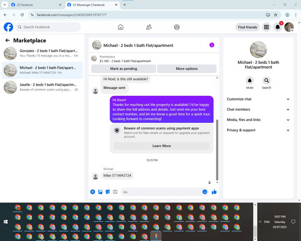
Task: Open the Menu grid icon
Action: tap(266, 27)
